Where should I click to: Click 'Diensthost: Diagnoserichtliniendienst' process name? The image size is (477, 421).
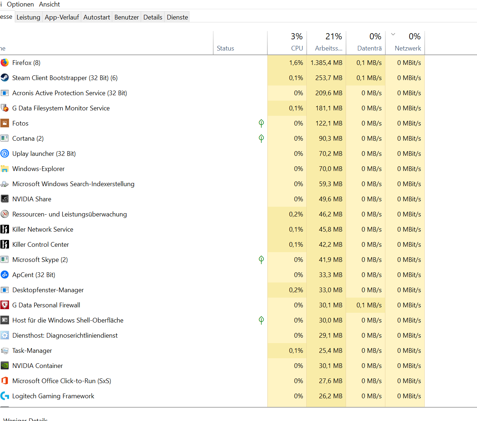[65, 336]
